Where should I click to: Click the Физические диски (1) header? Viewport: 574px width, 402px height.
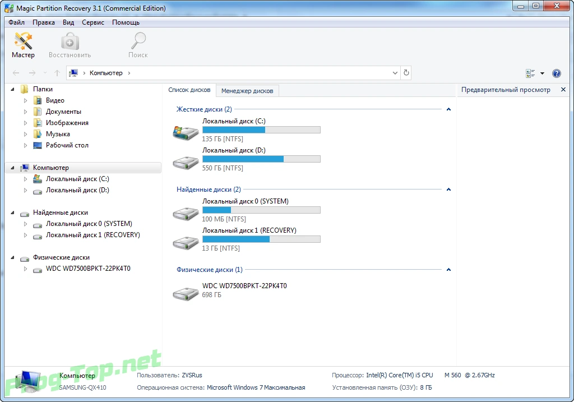click(210, 270)
